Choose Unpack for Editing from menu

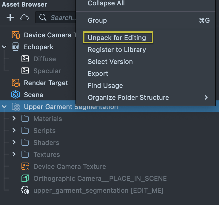117,38
